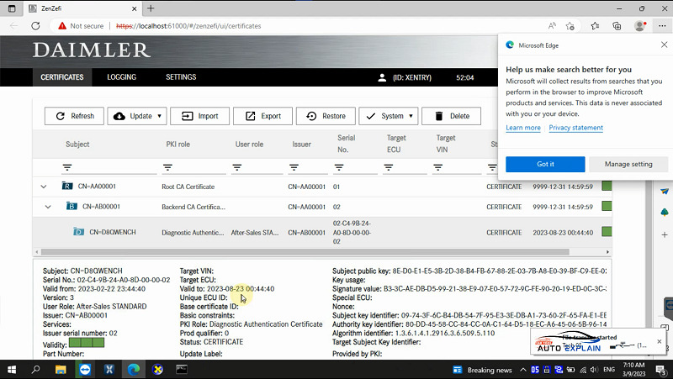Open Edge Settings and more menu
Image resolution: width=673 pixels, height=379 pixels.
coord(662,26)
